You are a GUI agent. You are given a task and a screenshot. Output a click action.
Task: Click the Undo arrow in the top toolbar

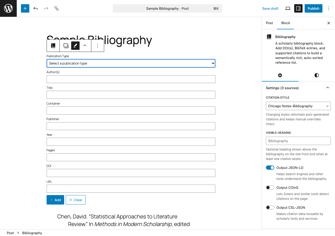click(x=36, y=8)
